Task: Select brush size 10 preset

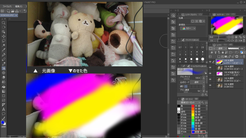Action: pos(186,60)
